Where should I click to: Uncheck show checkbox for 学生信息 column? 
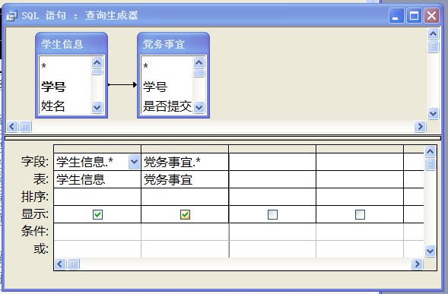coord(97,214)
